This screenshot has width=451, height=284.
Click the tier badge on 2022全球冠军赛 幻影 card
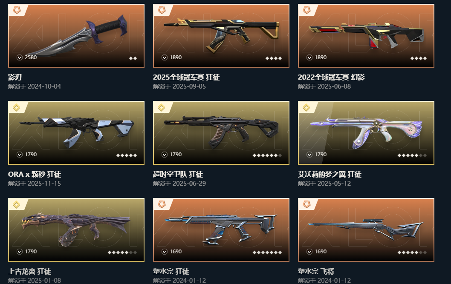coord(306,11)
